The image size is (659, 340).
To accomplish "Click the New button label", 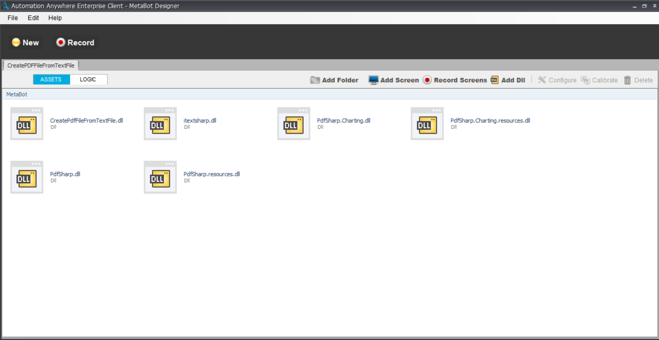I will (31, 43).
